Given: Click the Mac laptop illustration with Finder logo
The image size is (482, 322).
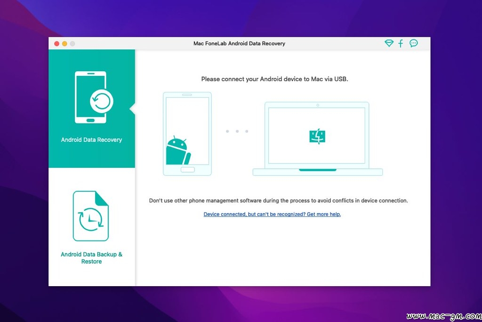Looking at the screenshot, I should click(x=318, y=139).
